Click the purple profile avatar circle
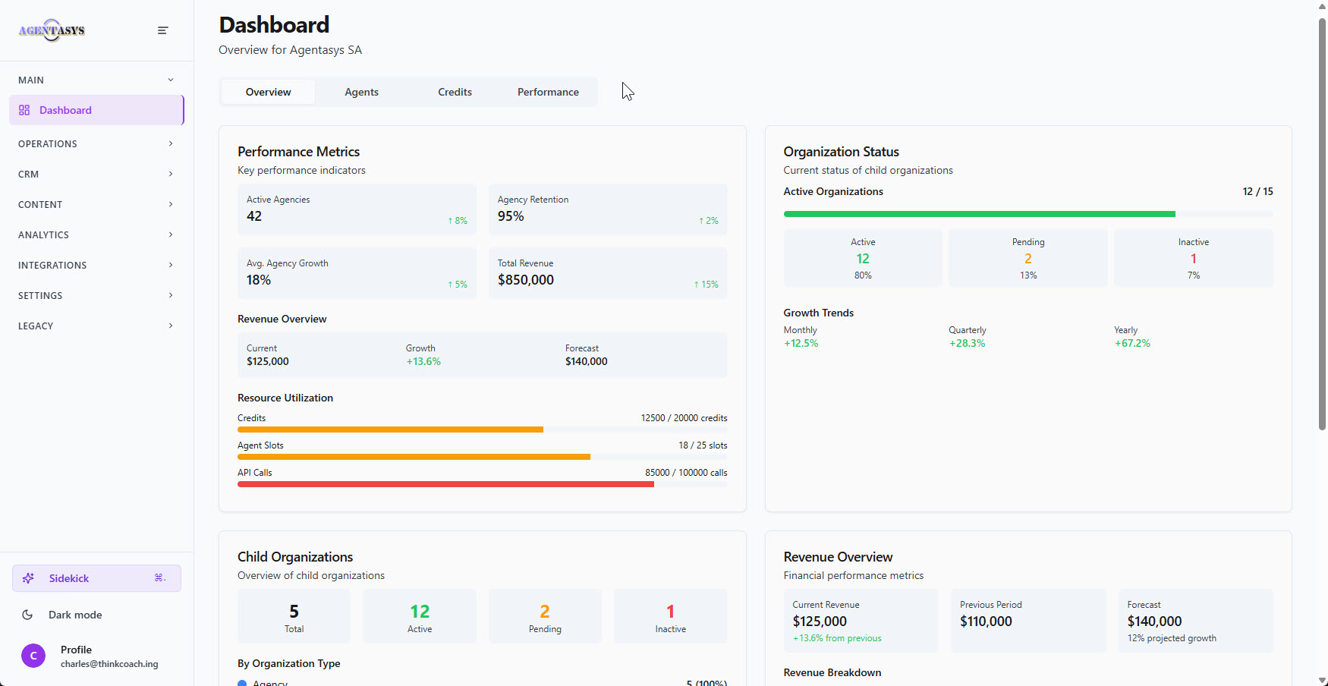 (x=33, y=656)
